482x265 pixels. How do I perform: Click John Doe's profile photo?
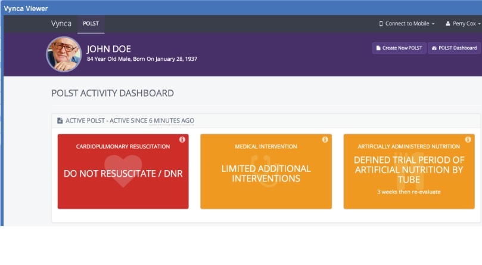(x=64, y=54)
